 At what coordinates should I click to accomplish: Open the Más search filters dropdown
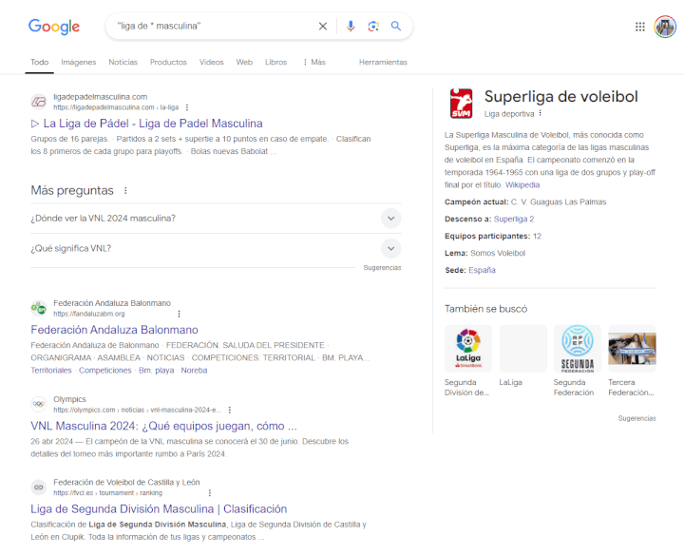point(314,62)
